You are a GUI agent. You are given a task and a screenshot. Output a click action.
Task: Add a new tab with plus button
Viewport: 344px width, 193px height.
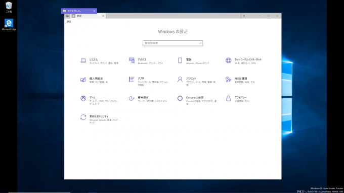[244, 16]
